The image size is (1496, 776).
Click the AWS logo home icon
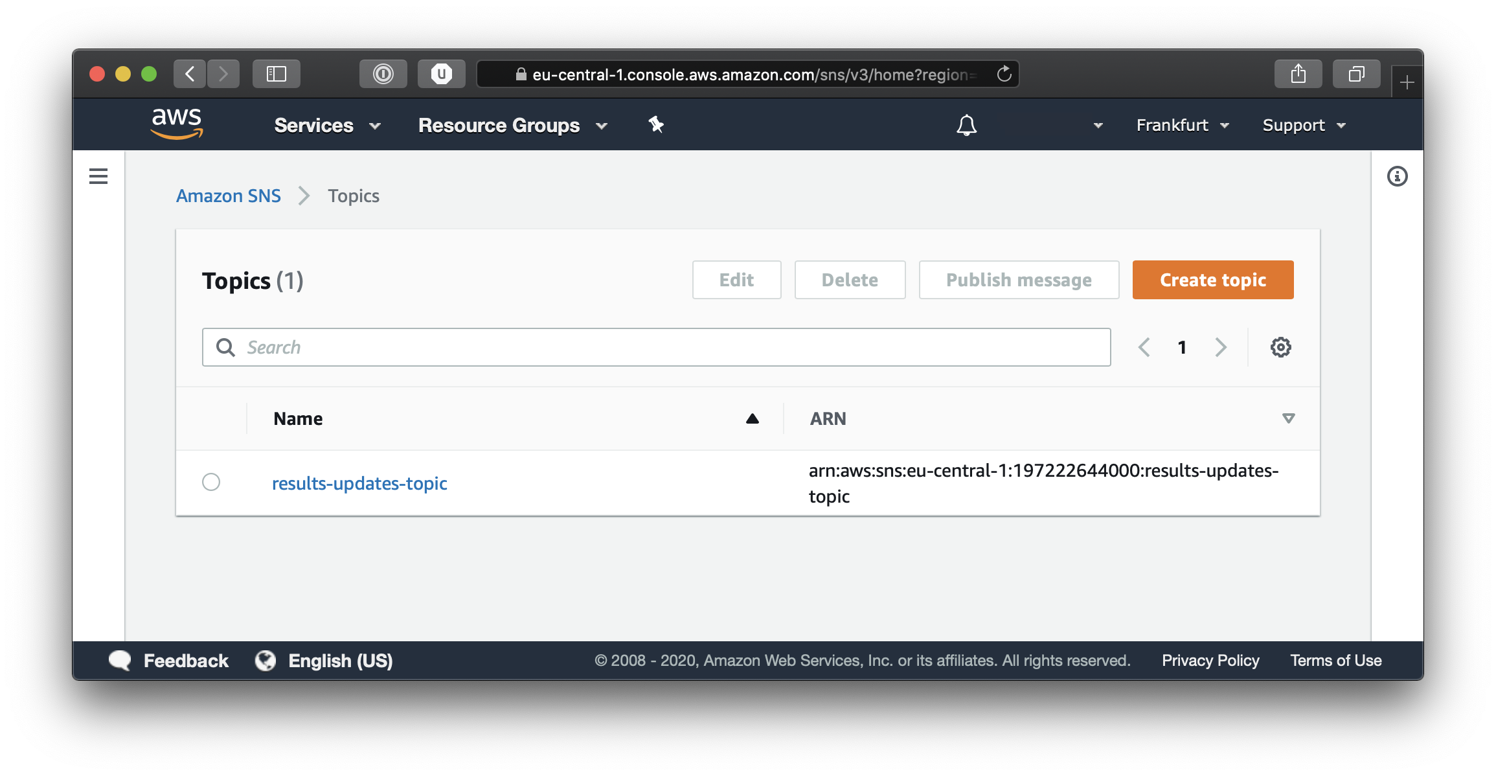click(176, 124)
